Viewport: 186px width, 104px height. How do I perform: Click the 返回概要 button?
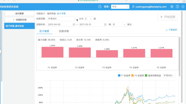click(19, 13)
